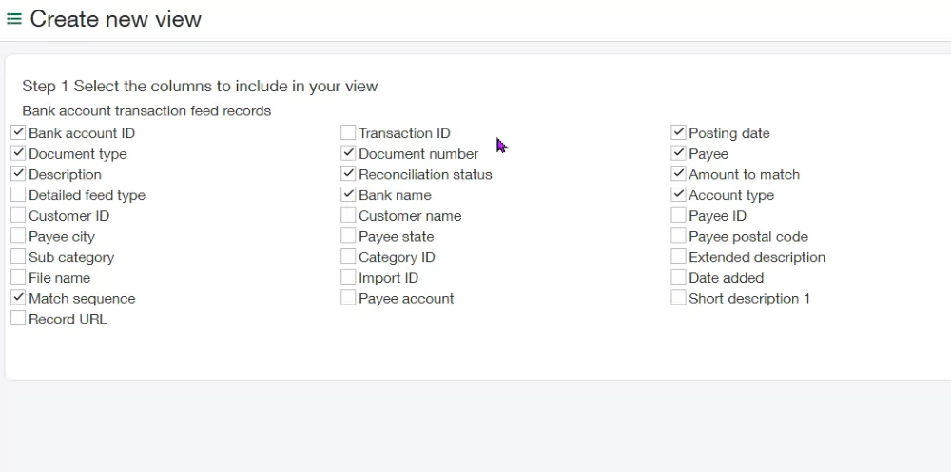Deselect the Document type column

pos(18,154)
